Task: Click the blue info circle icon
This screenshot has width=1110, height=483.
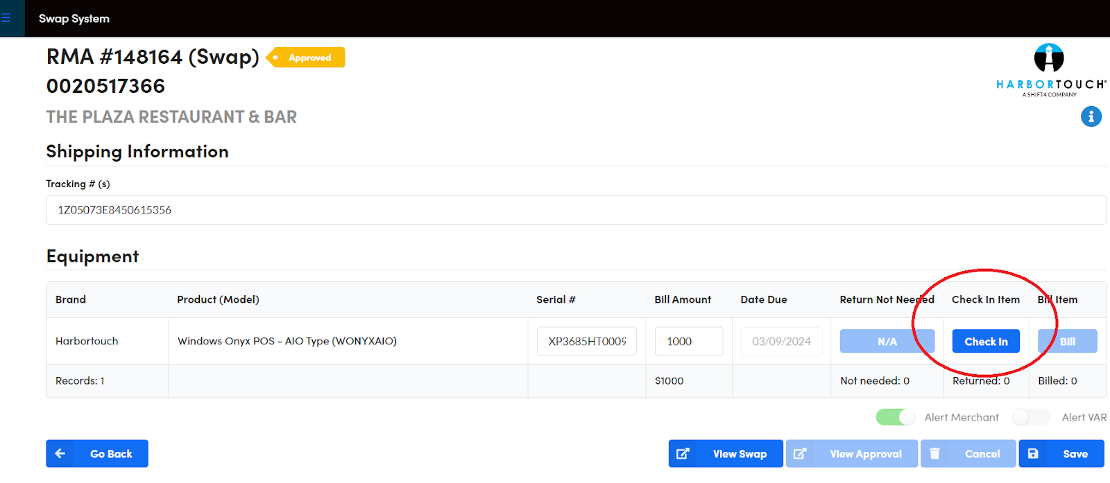Action: [1091, 116]
